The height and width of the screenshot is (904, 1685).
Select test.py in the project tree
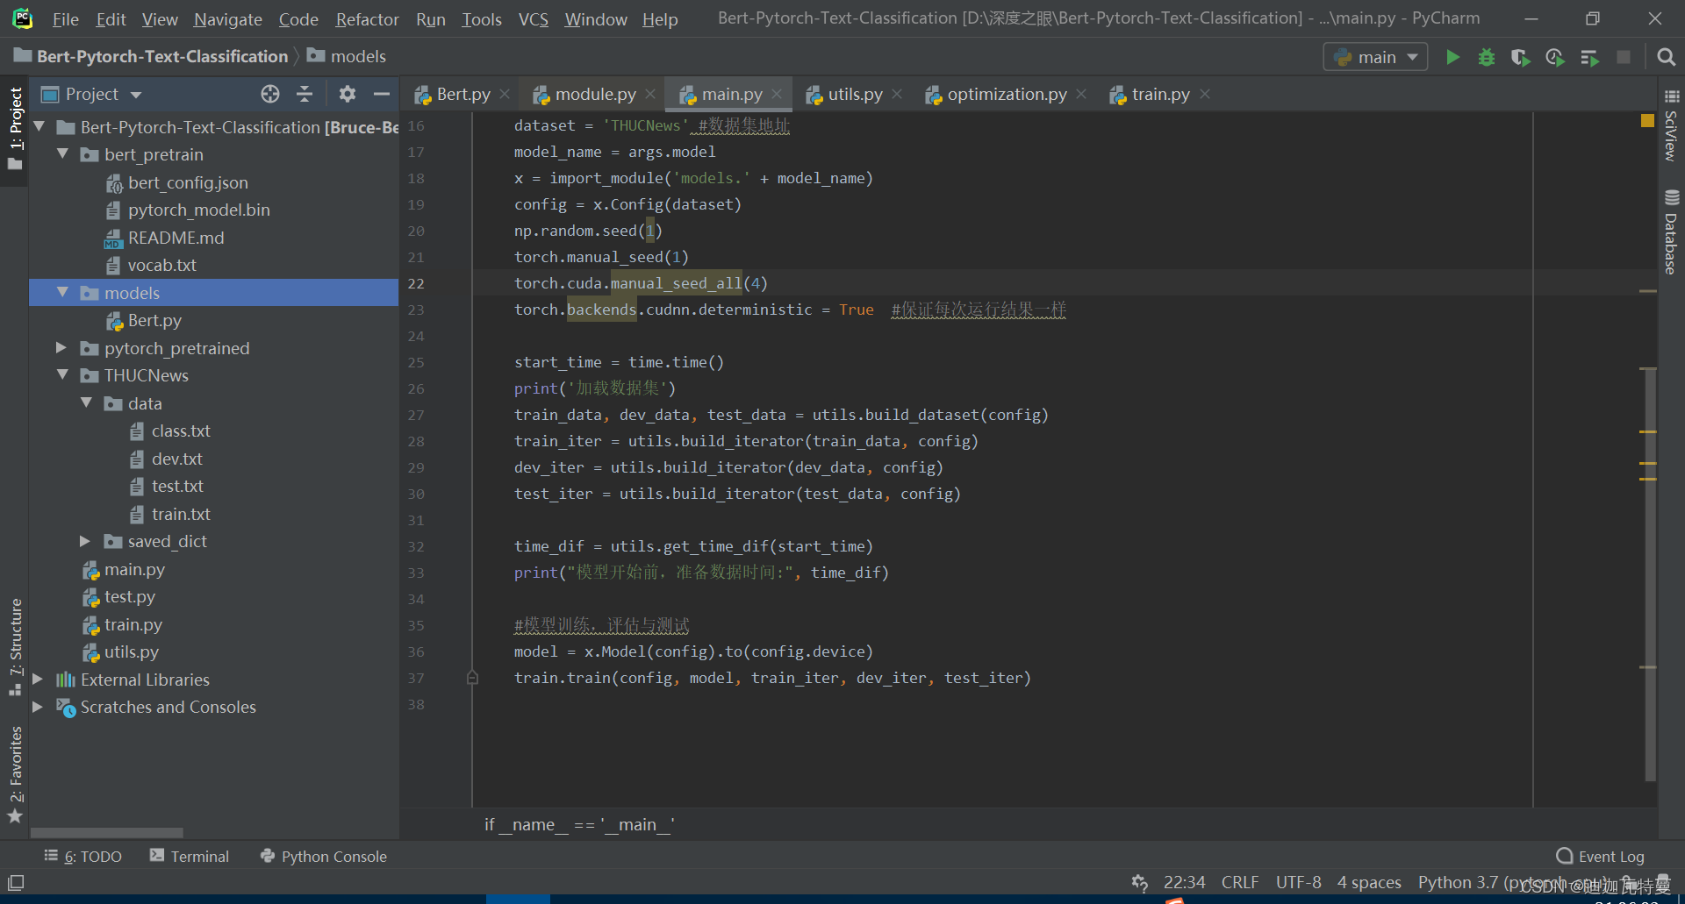point(129,596)
